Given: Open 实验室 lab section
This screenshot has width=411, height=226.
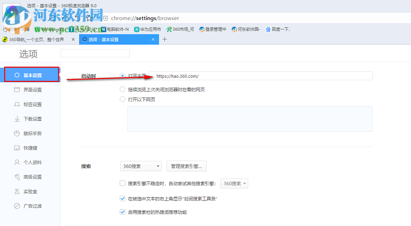Looking at the screenshot, I should (30, 192).
